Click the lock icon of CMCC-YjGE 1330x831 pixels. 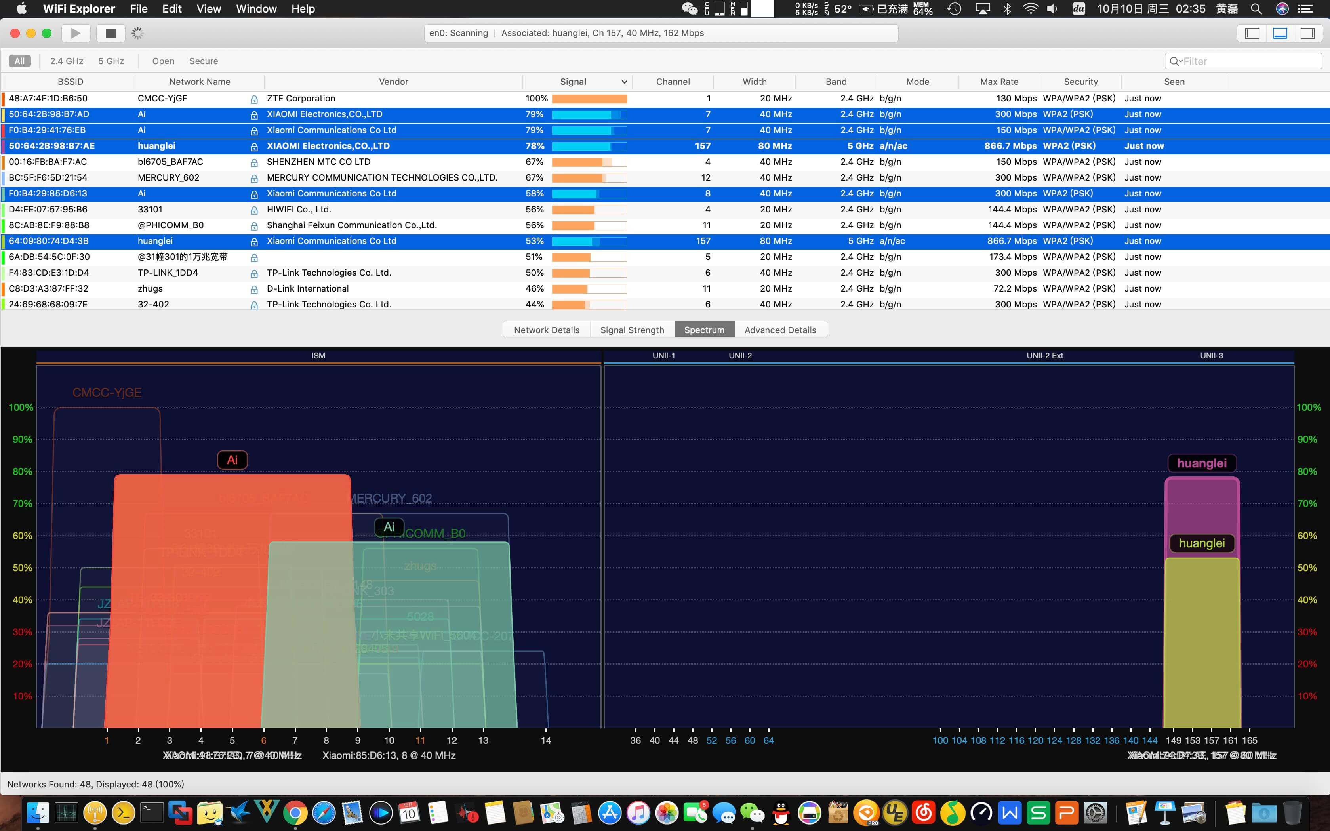point(254,99)
